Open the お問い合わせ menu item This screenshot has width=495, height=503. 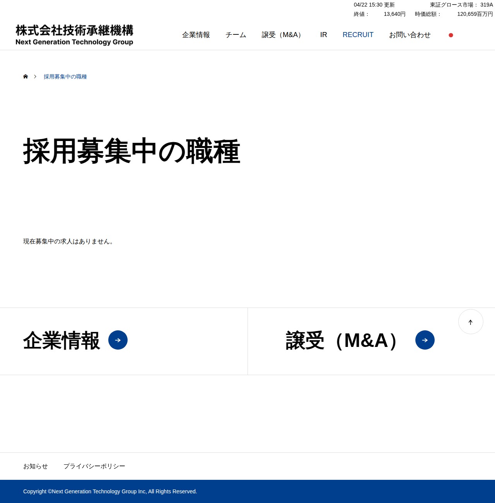point(410,35)
